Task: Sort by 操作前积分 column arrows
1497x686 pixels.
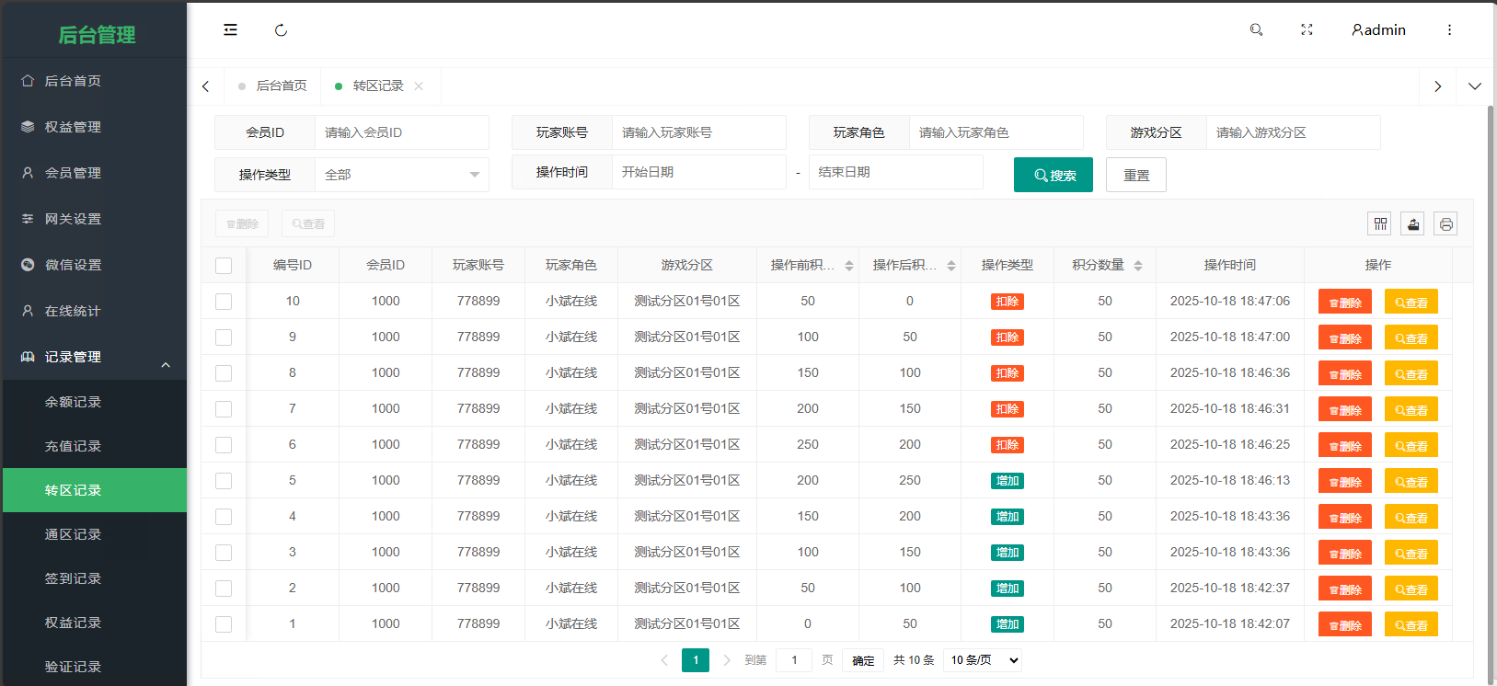Action: pyautogui.click(x=849, y=266)
